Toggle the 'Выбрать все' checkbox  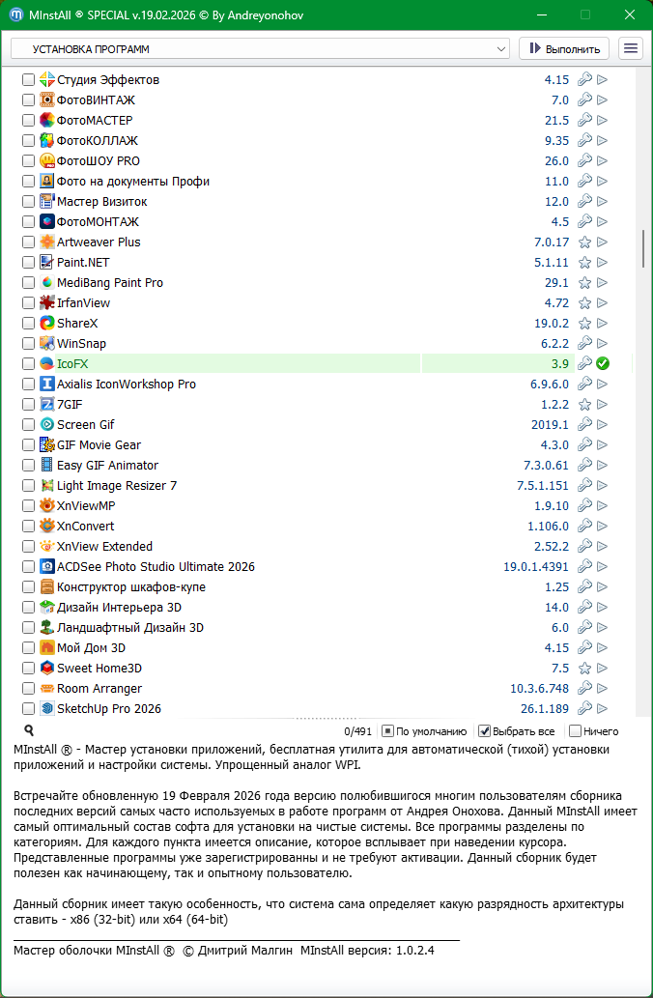pos(486,731)
